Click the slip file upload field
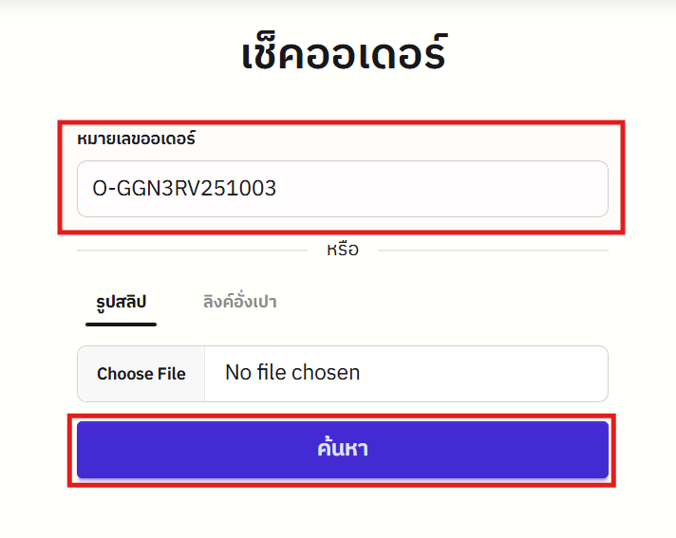Image resolution: width=676 pixels, height=538 pixels. click(x=342, y=373)
